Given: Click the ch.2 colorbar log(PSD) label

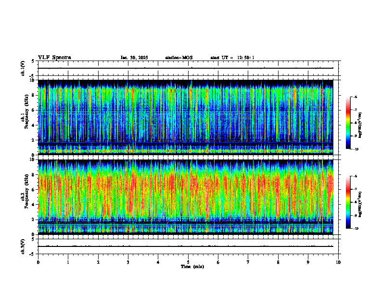Looking at the screenshot, I should tap(360, 205).
